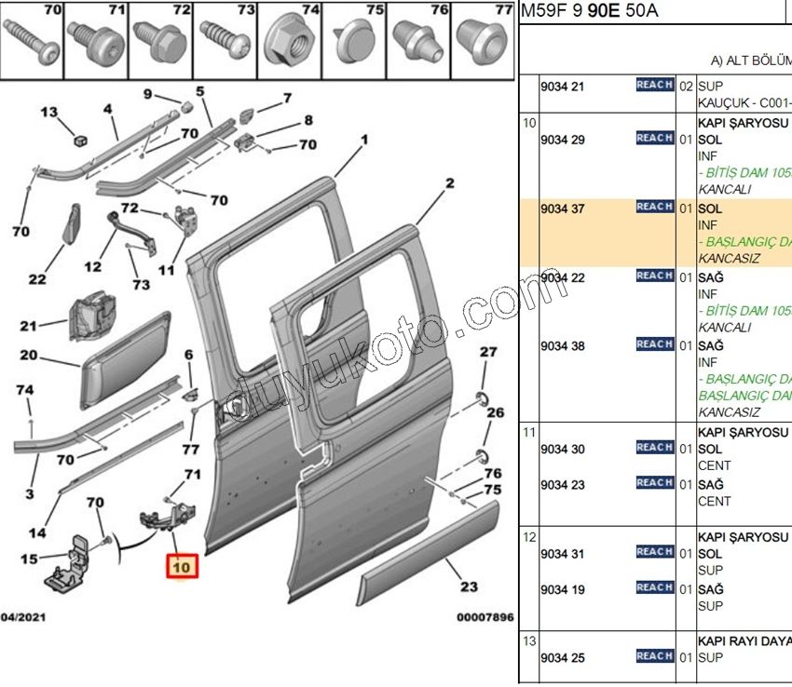Click the M59F 9 90E 50A header
The image size is (792, 687).
[589, 11]
